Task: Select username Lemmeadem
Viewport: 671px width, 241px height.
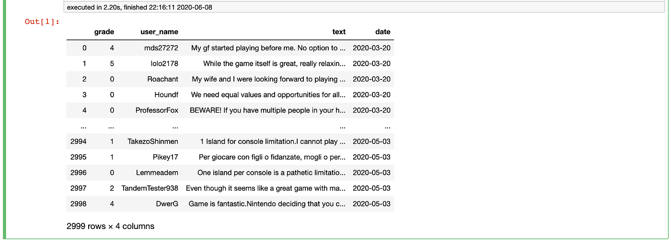Action: pos(157,172)
